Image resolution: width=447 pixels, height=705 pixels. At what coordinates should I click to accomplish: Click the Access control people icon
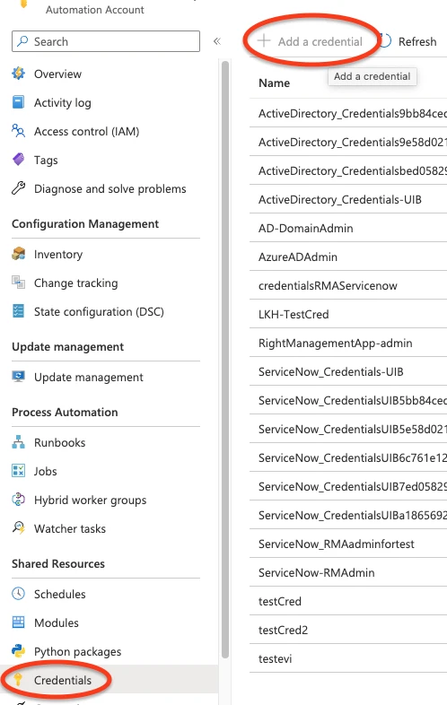[x=19, y=131]
